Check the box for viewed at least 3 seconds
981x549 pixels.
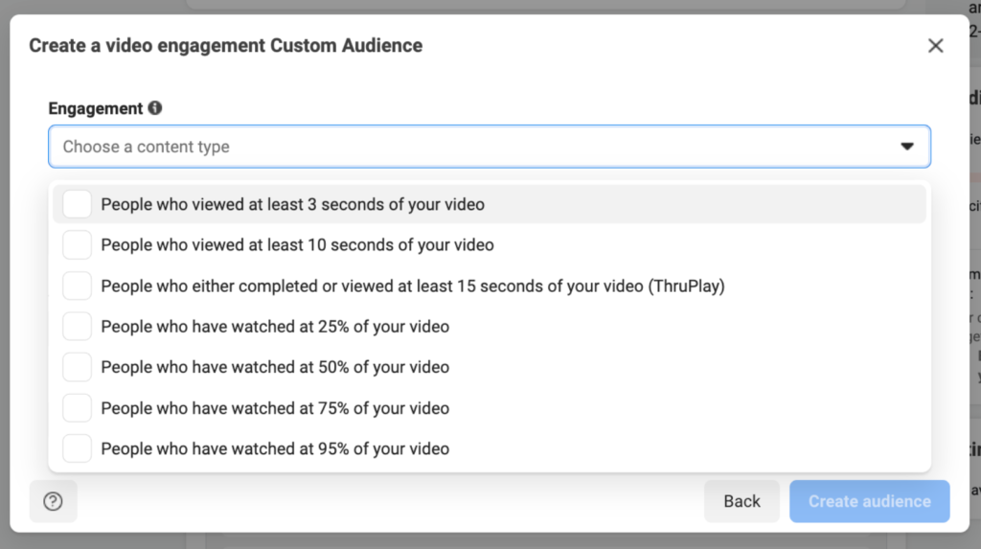pos(77,204)
